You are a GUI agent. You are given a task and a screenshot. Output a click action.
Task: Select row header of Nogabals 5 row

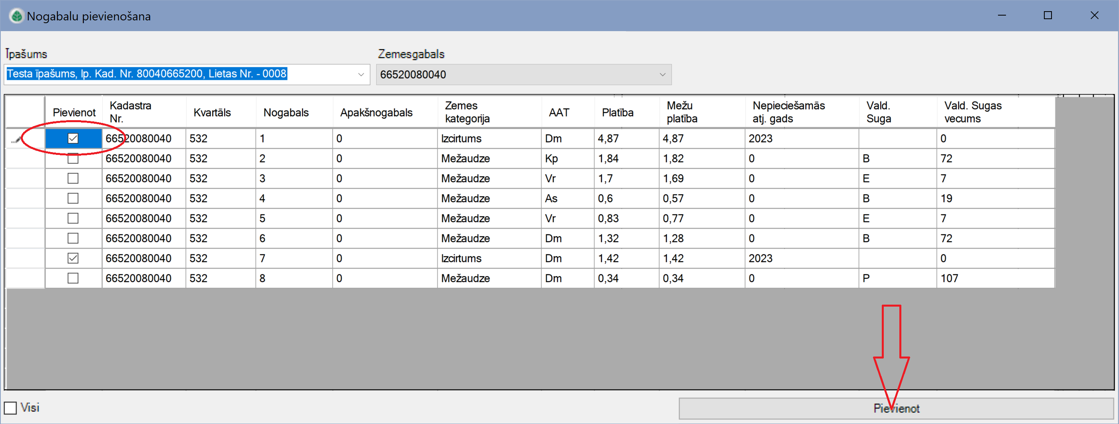25,218
